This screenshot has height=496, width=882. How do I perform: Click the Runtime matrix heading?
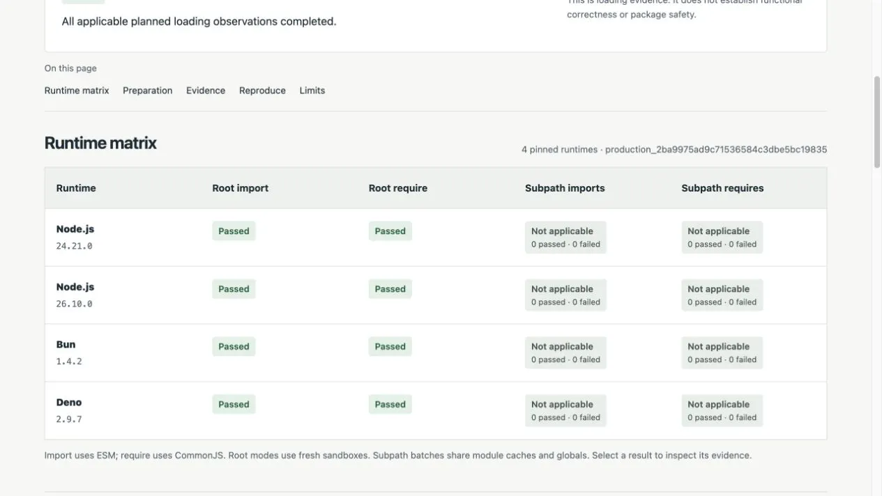pos(100,143)
